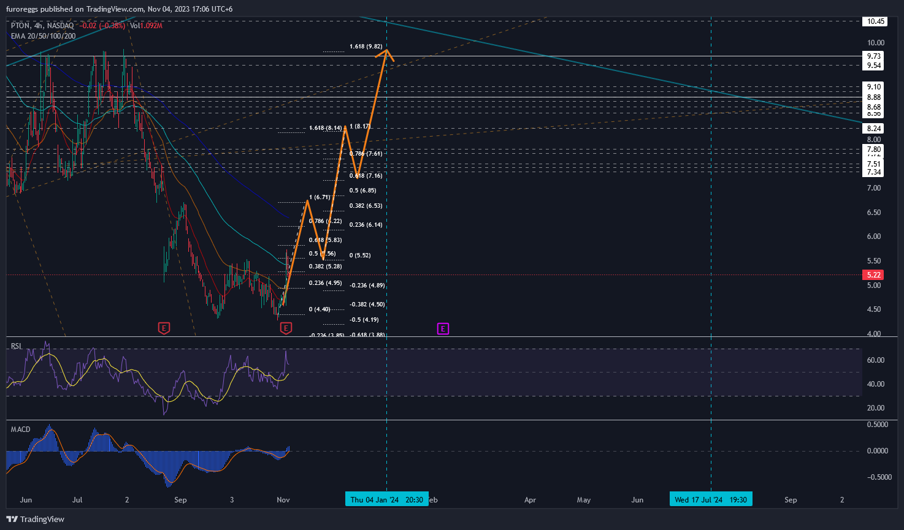Click the TradingView logo at bottom left

point(36,519)
